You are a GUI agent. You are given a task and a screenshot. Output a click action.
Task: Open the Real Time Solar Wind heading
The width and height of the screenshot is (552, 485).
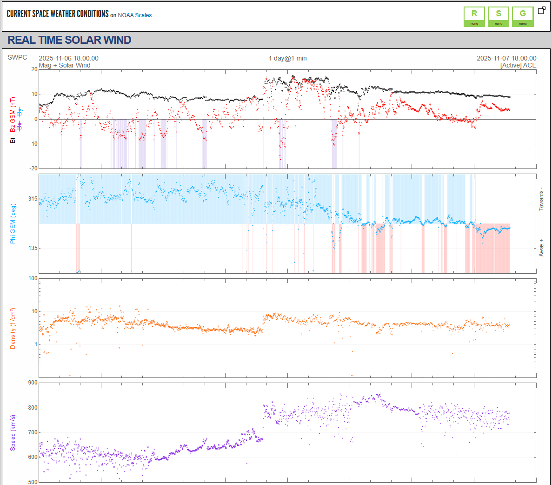point(69,40)
